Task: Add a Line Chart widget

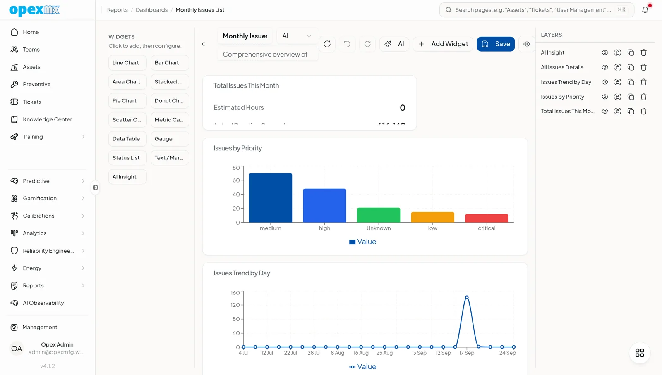Action: [x=127, y=63]
